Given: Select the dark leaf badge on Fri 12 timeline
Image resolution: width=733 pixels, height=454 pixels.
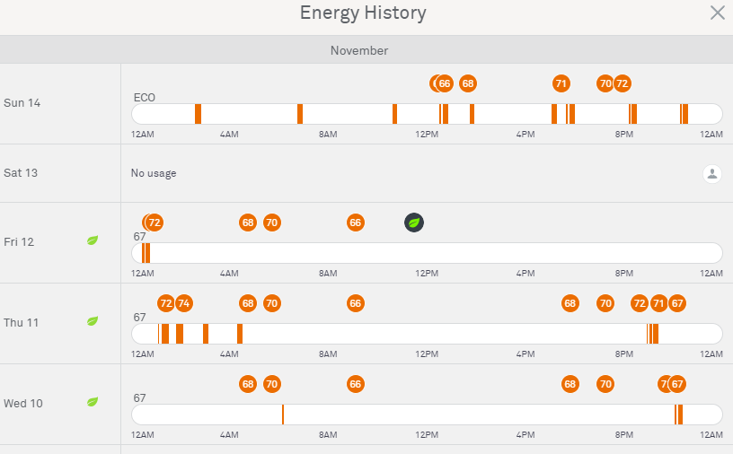Looking at the screenshot, I should pos(414,223).
